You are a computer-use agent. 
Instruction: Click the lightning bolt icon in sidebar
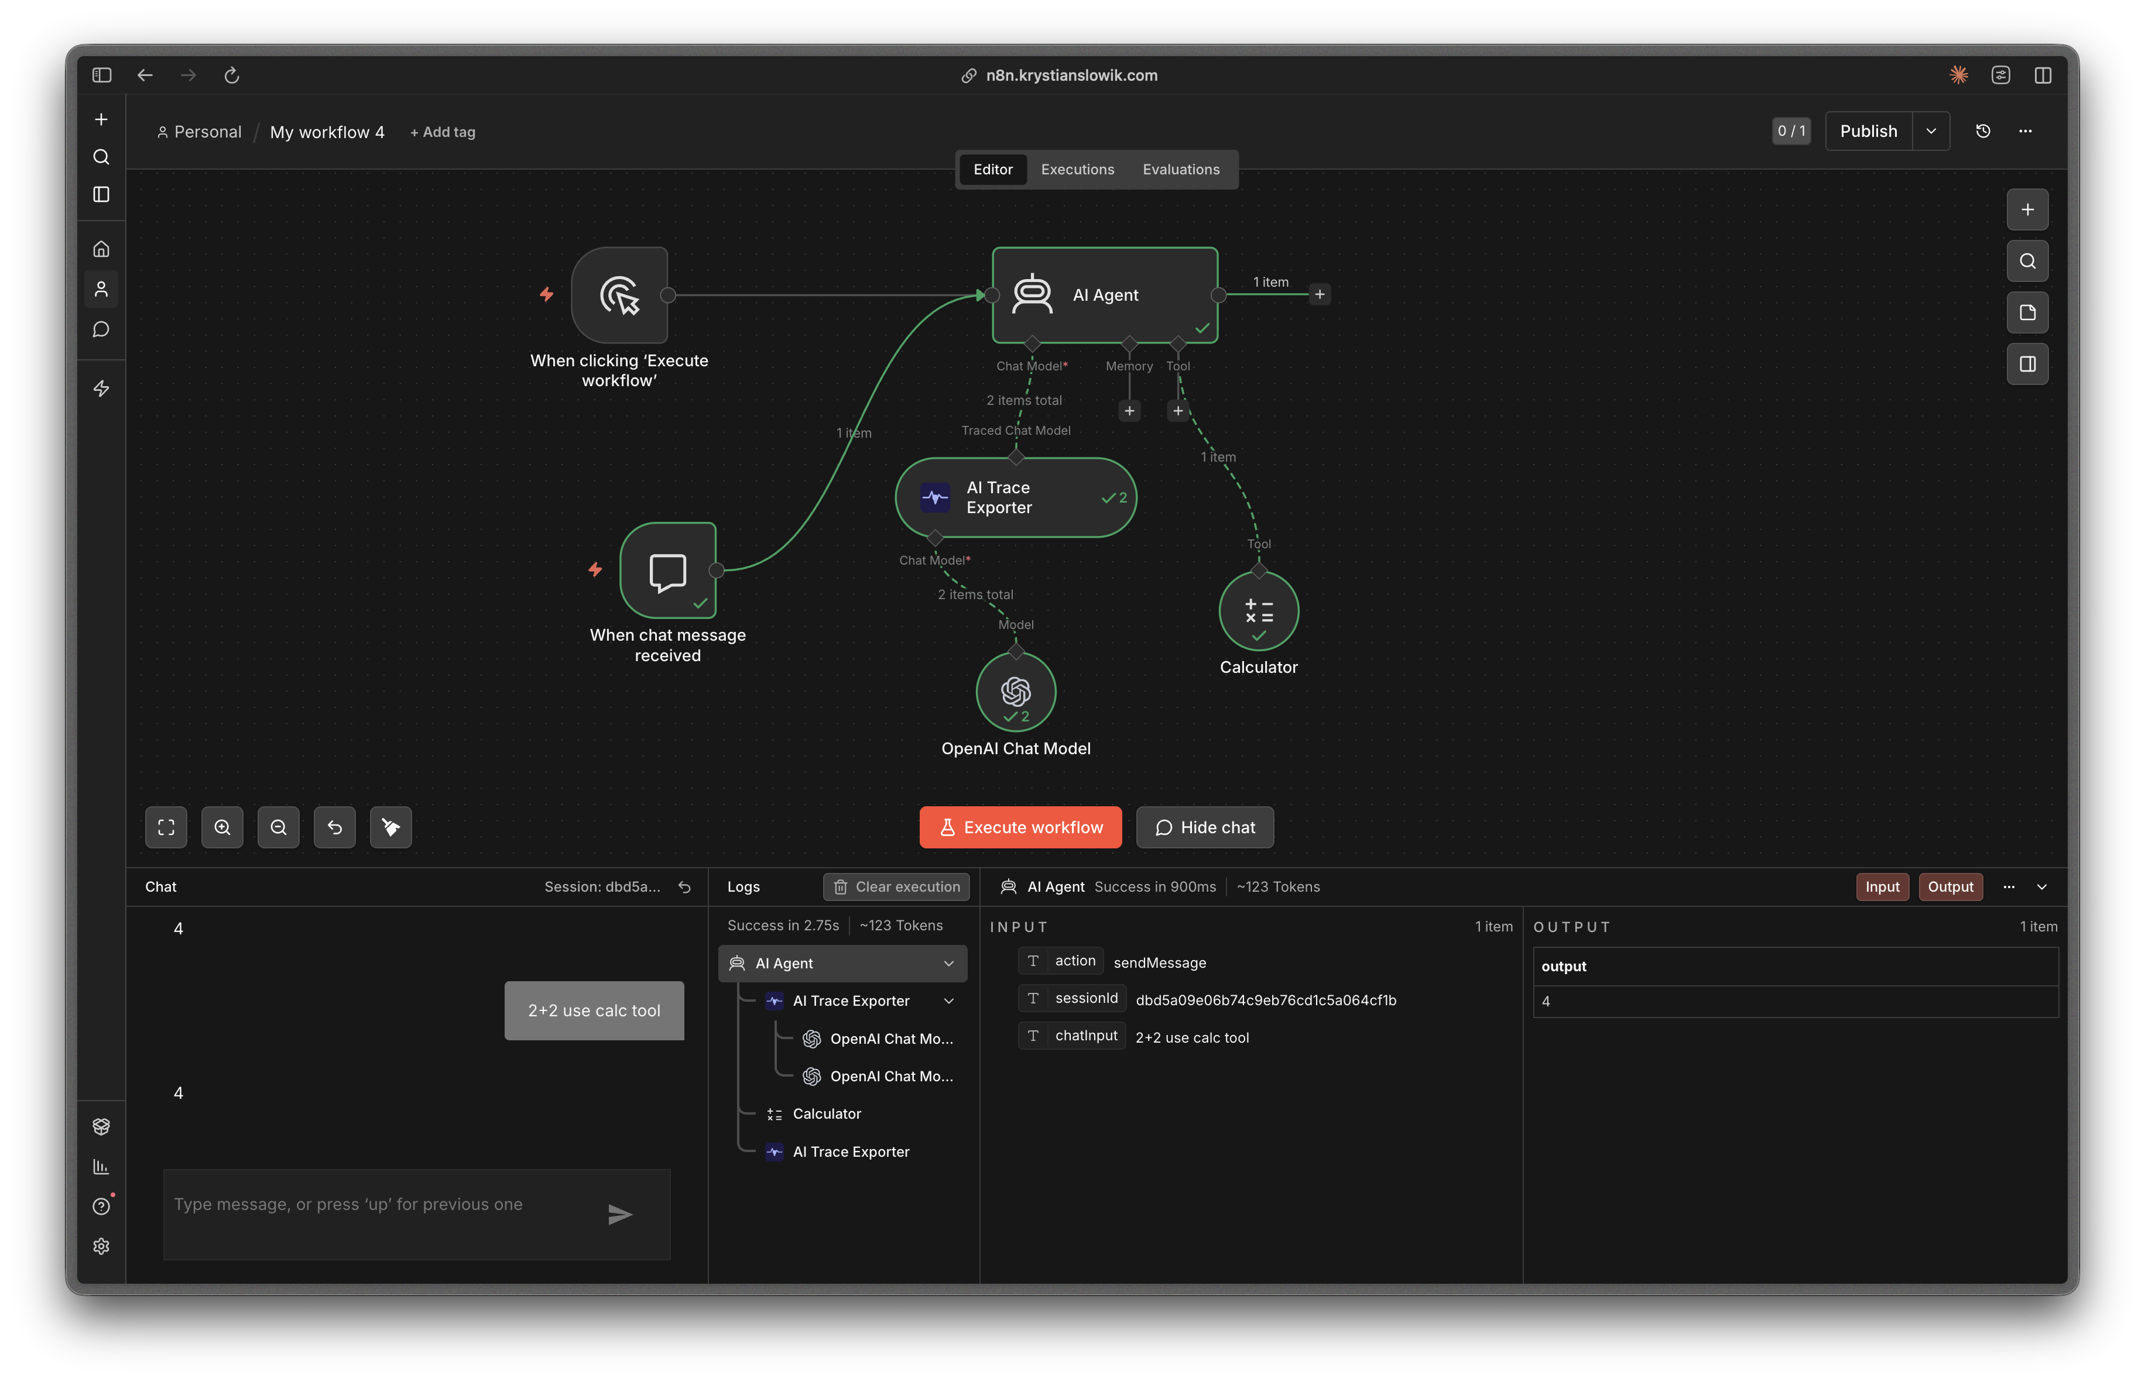click(x=101, y=388)
